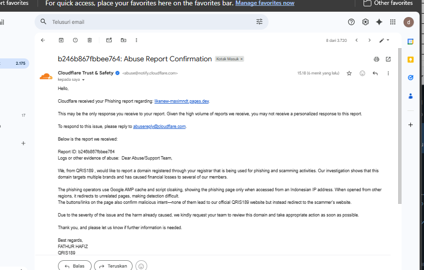
Task: Click the '8 dari 3.720' counter
Action: (336, 40)
